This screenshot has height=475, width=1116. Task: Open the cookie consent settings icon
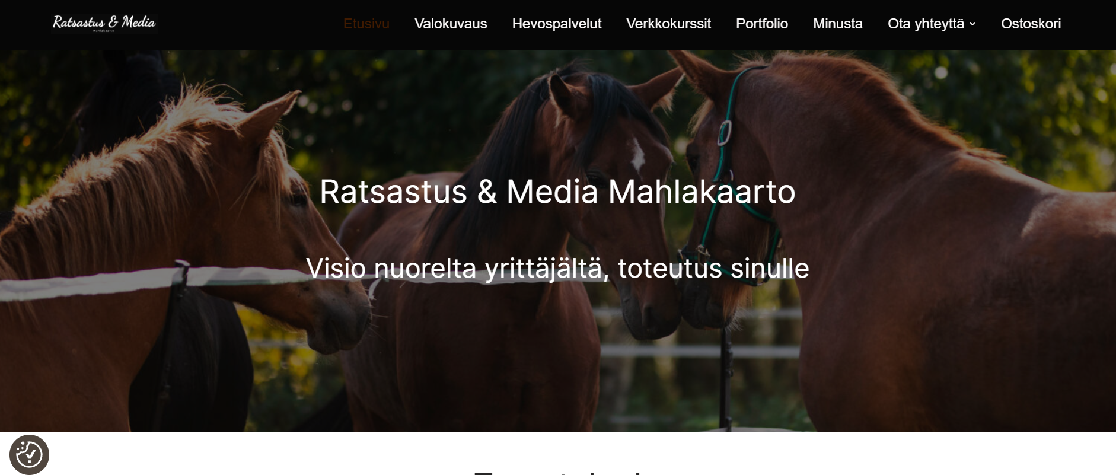29,455
